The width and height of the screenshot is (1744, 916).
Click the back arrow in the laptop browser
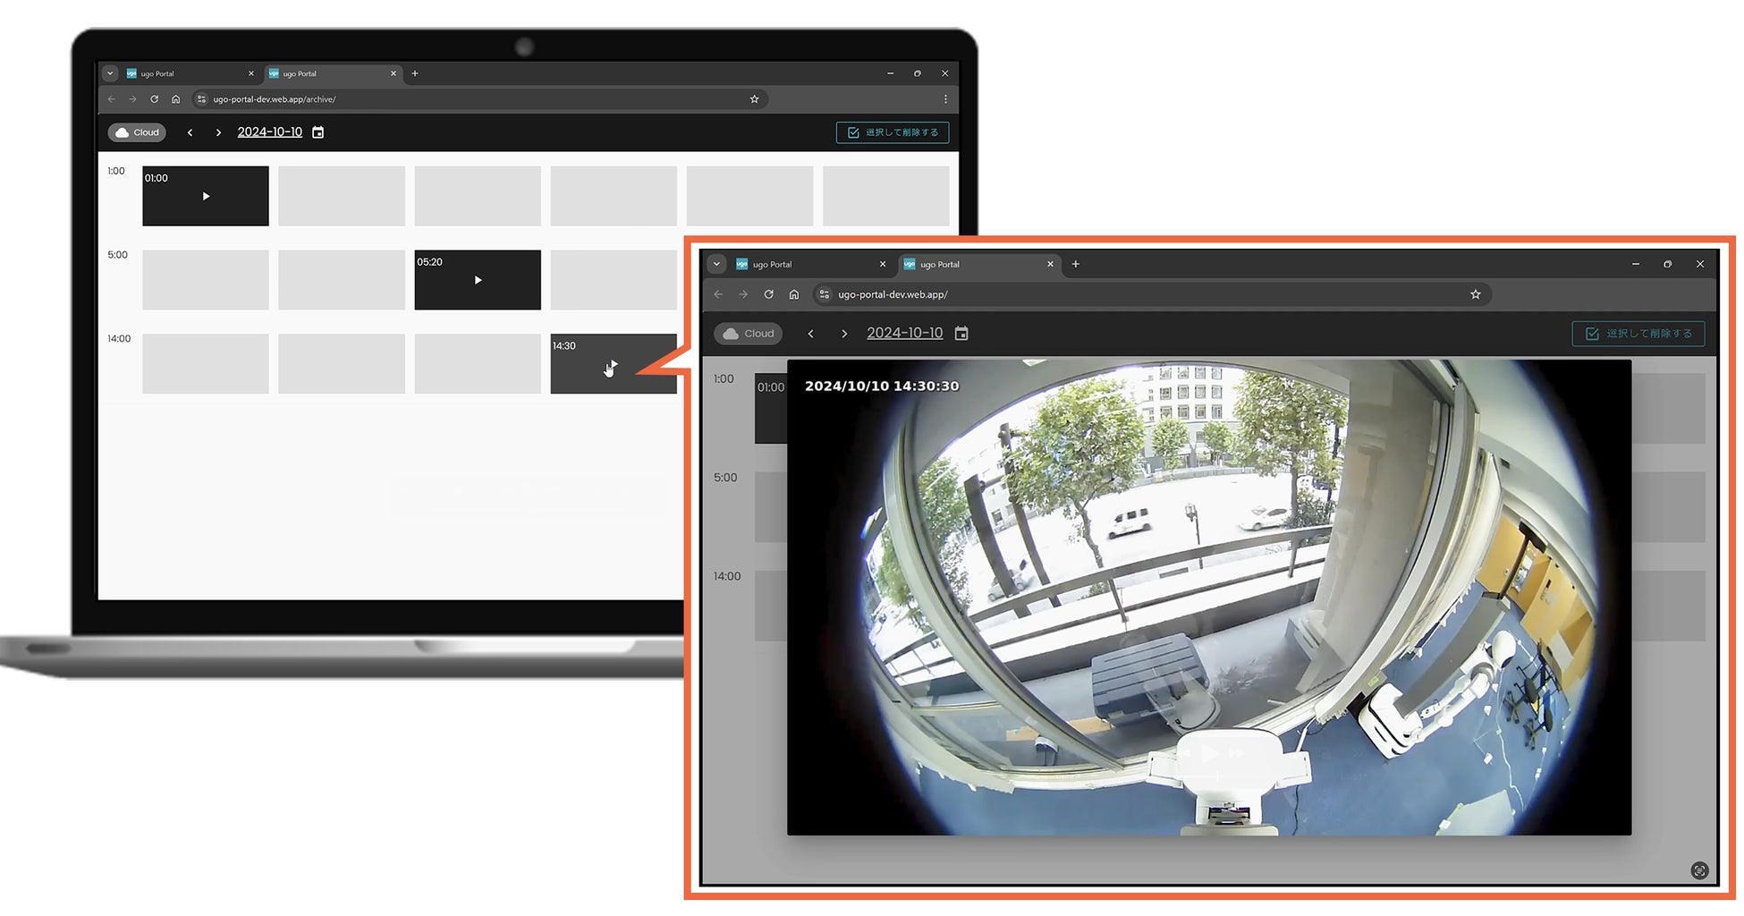click(112, 99)
